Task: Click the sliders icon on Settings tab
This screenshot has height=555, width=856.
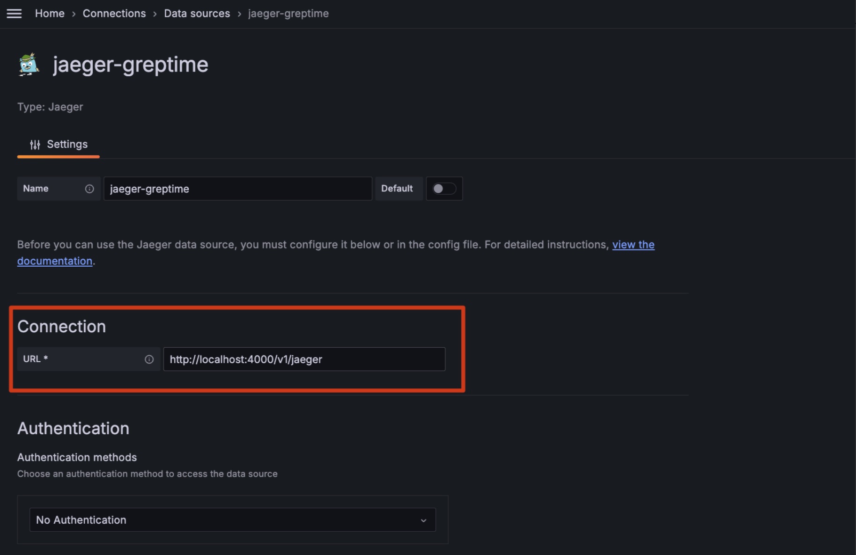Action: [35, 145]
